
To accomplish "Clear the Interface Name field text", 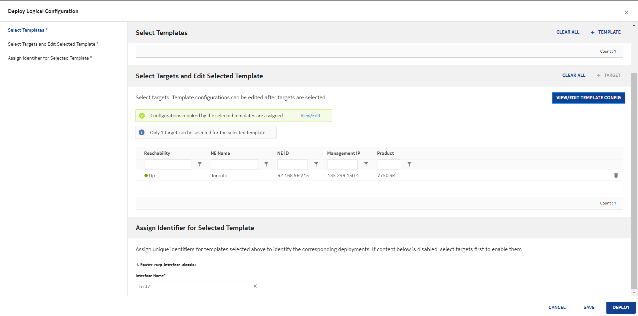I will pyautogui.click(x=255, y=286).
